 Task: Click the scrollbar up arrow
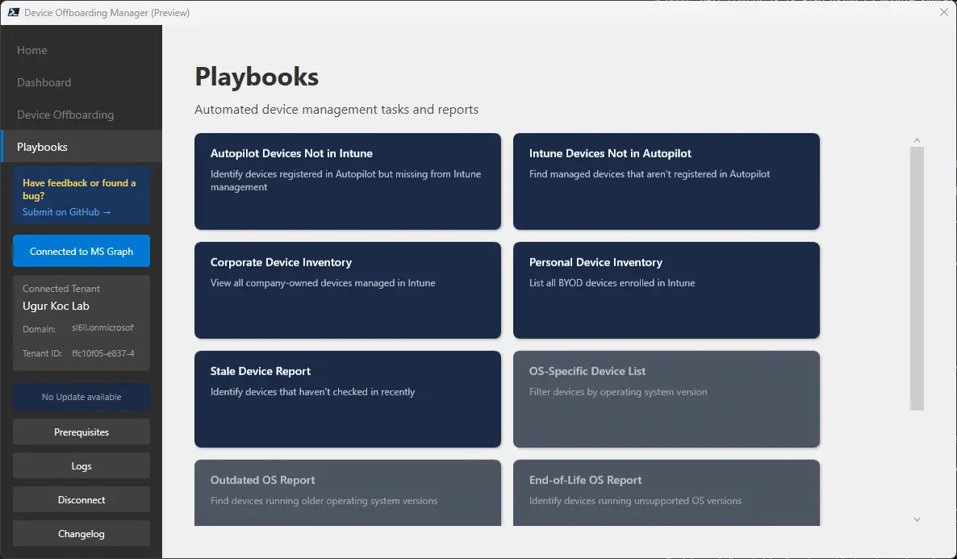[917, 139]
